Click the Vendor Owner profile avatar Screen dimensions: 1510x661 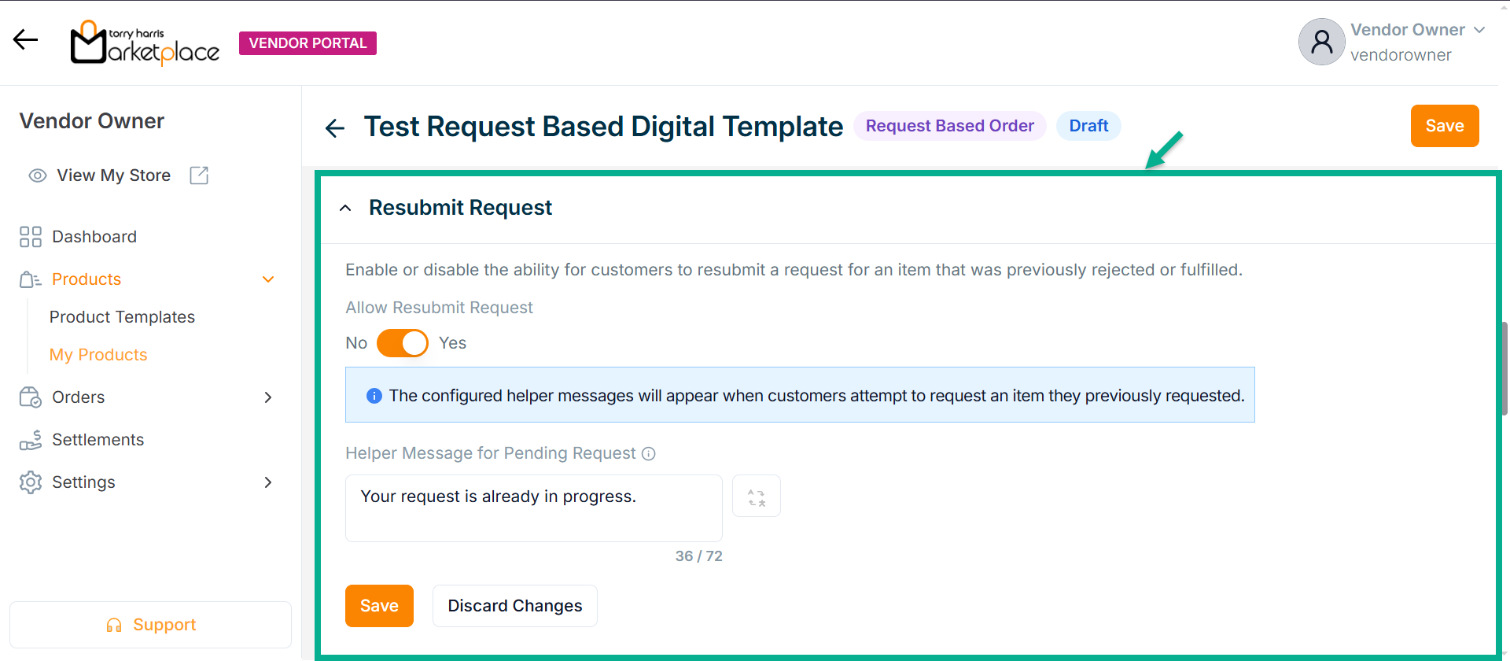(1321, 42)
